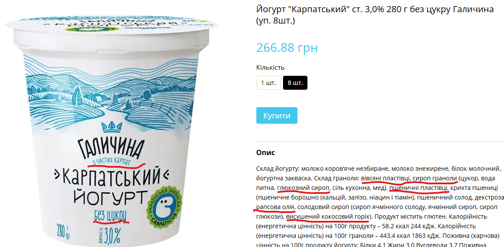Click the Опис section heading
The height and width of the screenshot is (247, 504).
[266, 152]
